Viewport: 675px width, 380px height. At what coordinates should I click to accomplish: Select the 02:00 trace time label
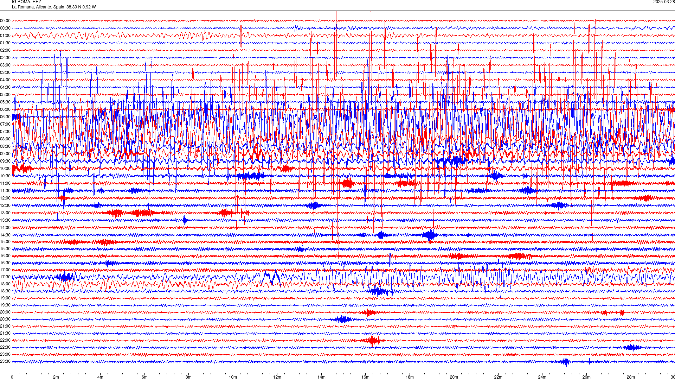coord(5,50)
